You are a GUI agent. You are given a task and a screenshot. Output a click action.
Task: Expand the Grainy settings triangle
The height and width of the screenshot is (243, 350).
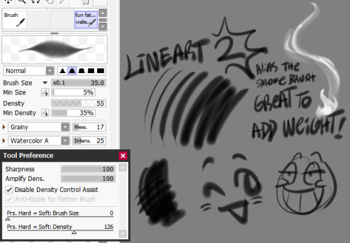(x=4, y=127)
